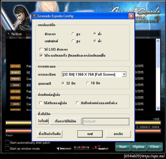Enable ใช้สกินของผู้เล่น checkbox

coord(41,103)
